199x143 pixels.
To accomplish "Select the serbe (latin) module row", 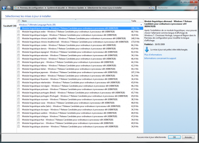I will 80,106.
